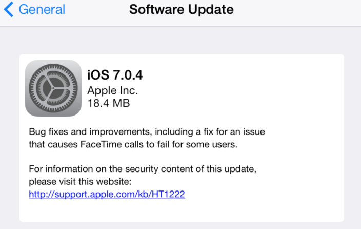The image size is (361, 229).
Task: Click the Software Update title
Action: click(181, 9)
